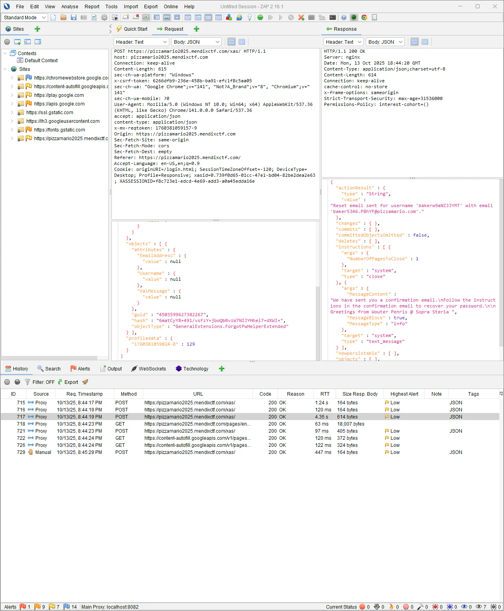Open the Analyse menu
Viewport: 504px width, 611px height.
click(70, 6)
